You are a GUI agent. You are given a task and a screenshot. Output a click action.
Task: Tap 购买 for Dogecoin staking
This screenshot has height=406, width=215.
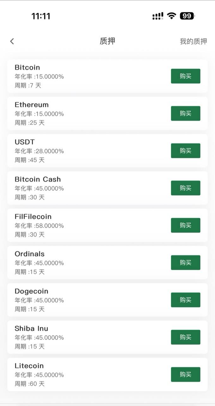click(x=185, y=300)
